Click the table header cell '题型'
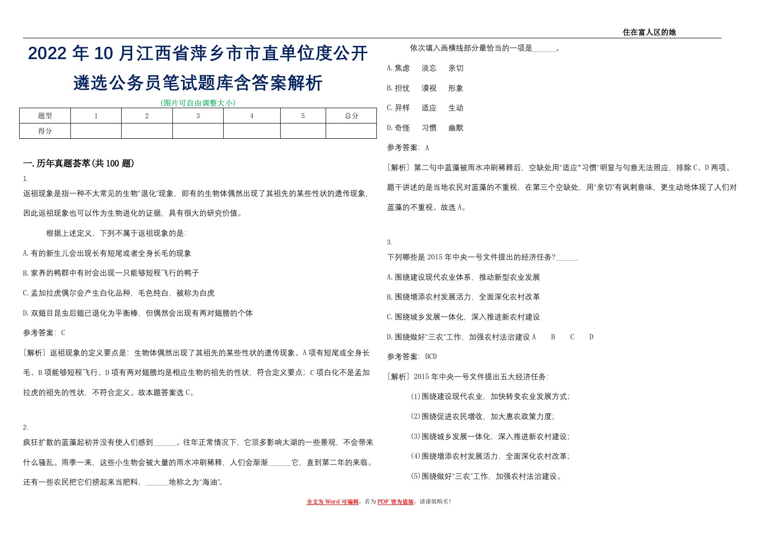 (x=45, y=116)
